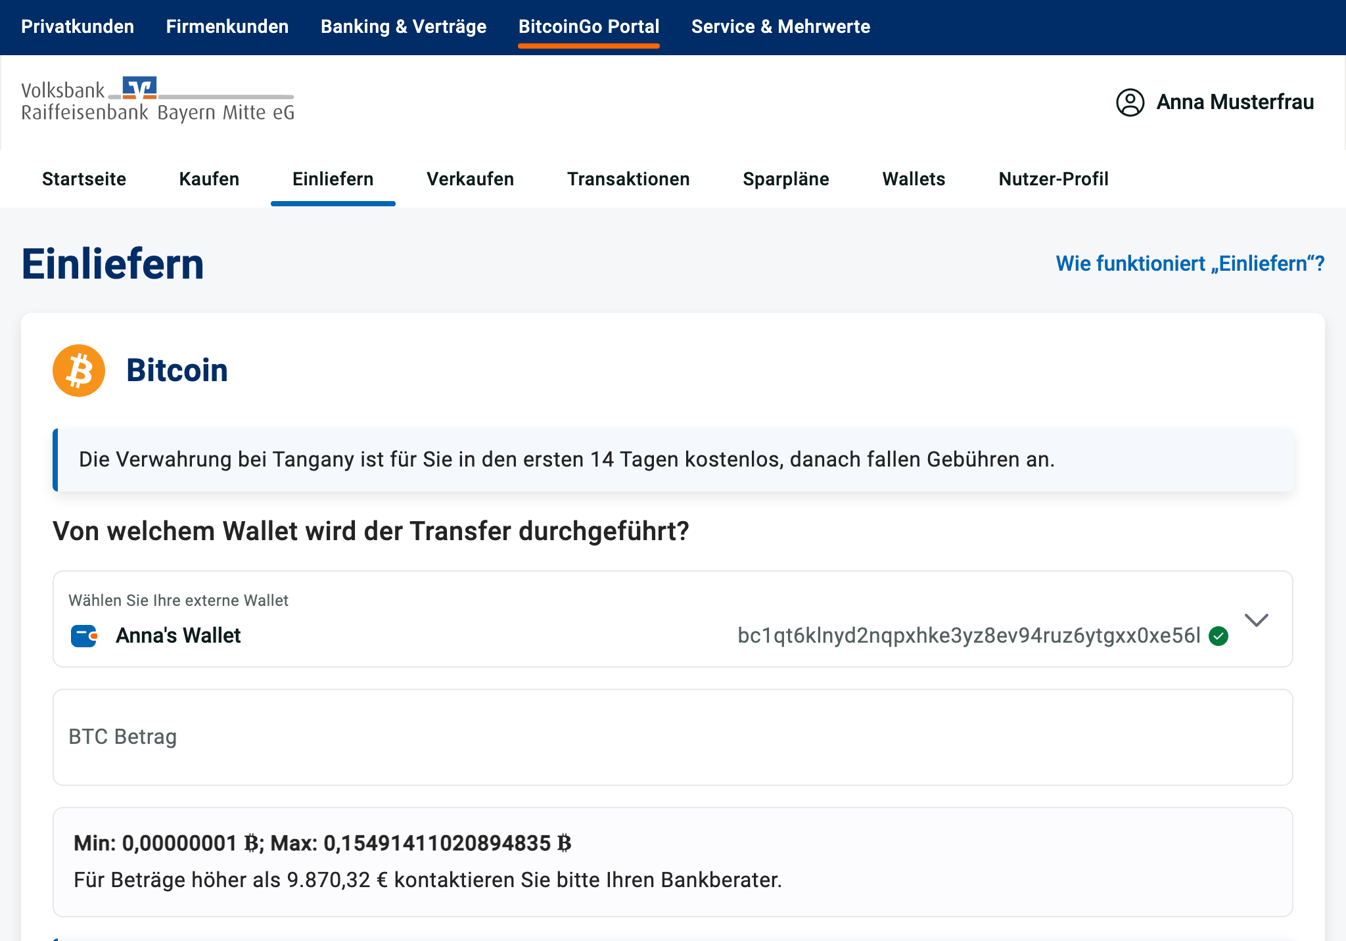1346x941 pixels.
Task: Click the user profile avatar icon
Action: click(1130, 103)
